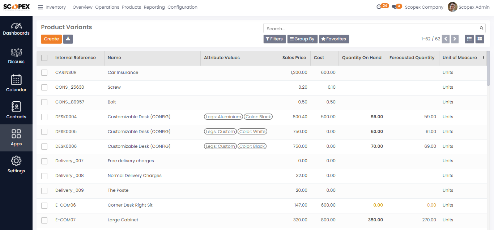Open the Apps sidebar icon
Image resolution: width=494 pixels, height=230 pixels.
[16, 137]
